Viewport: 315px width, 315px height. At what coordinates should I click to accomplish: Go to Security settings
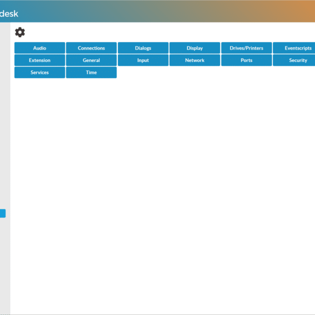click(294, 60)
